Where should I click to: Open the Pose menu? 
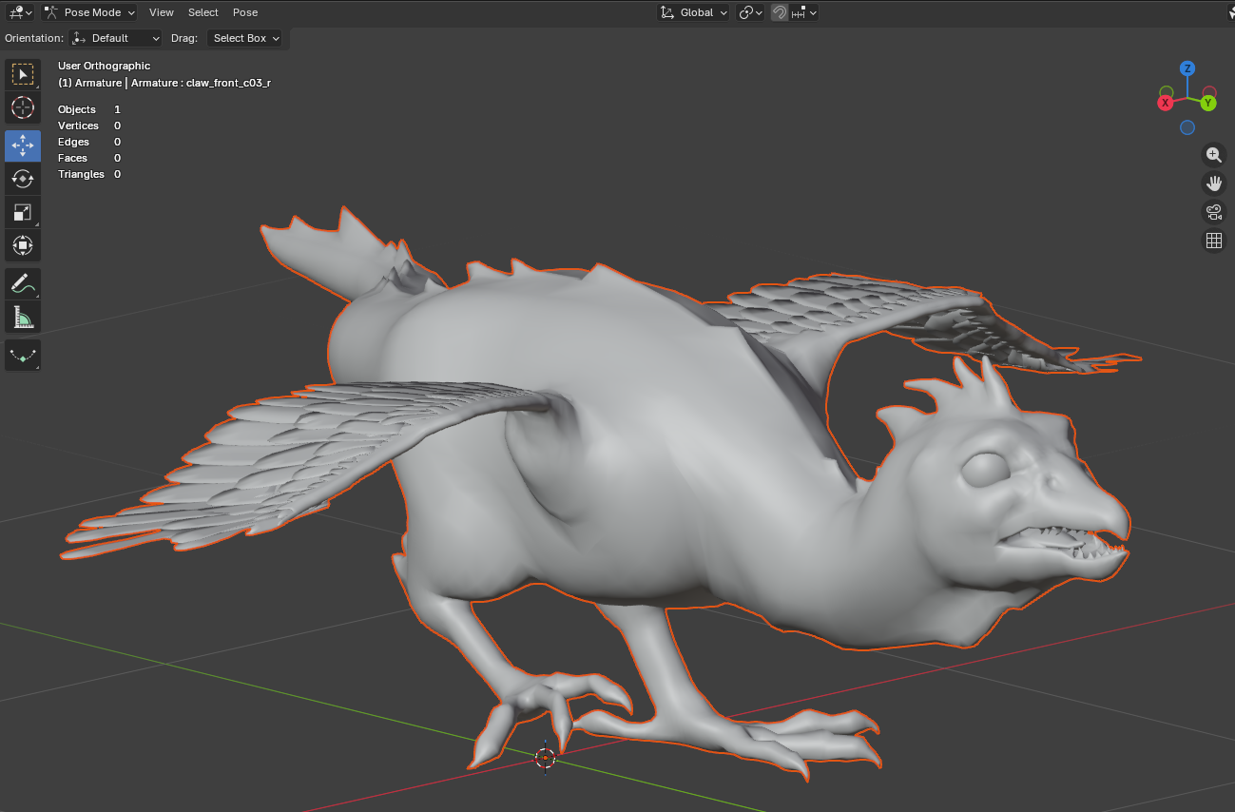[x=245, y=12]
